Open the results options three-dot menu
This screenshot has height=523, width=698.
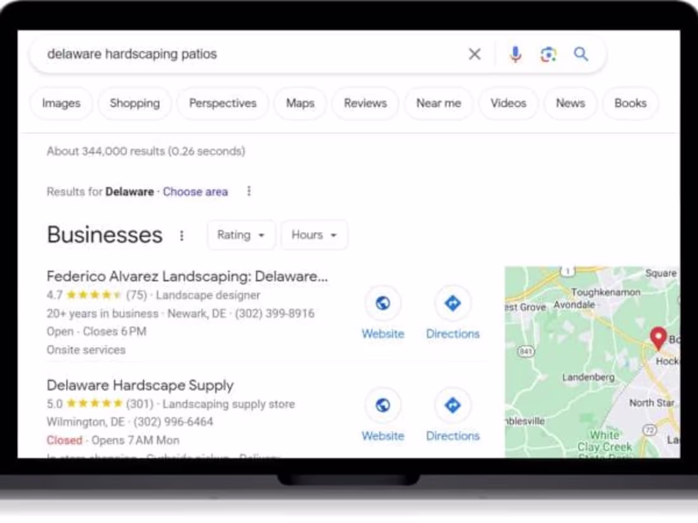tap(249, 191)
